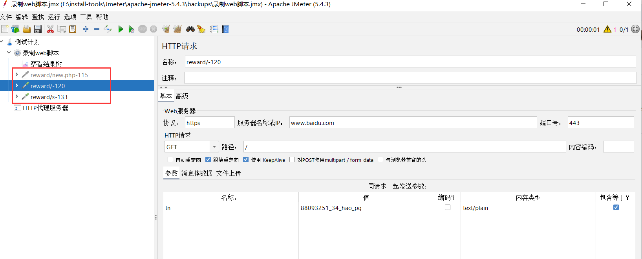This screenshot has height=259, width=642.
Task: Click the Cut scissors icon
Action: tap(50, 29)
